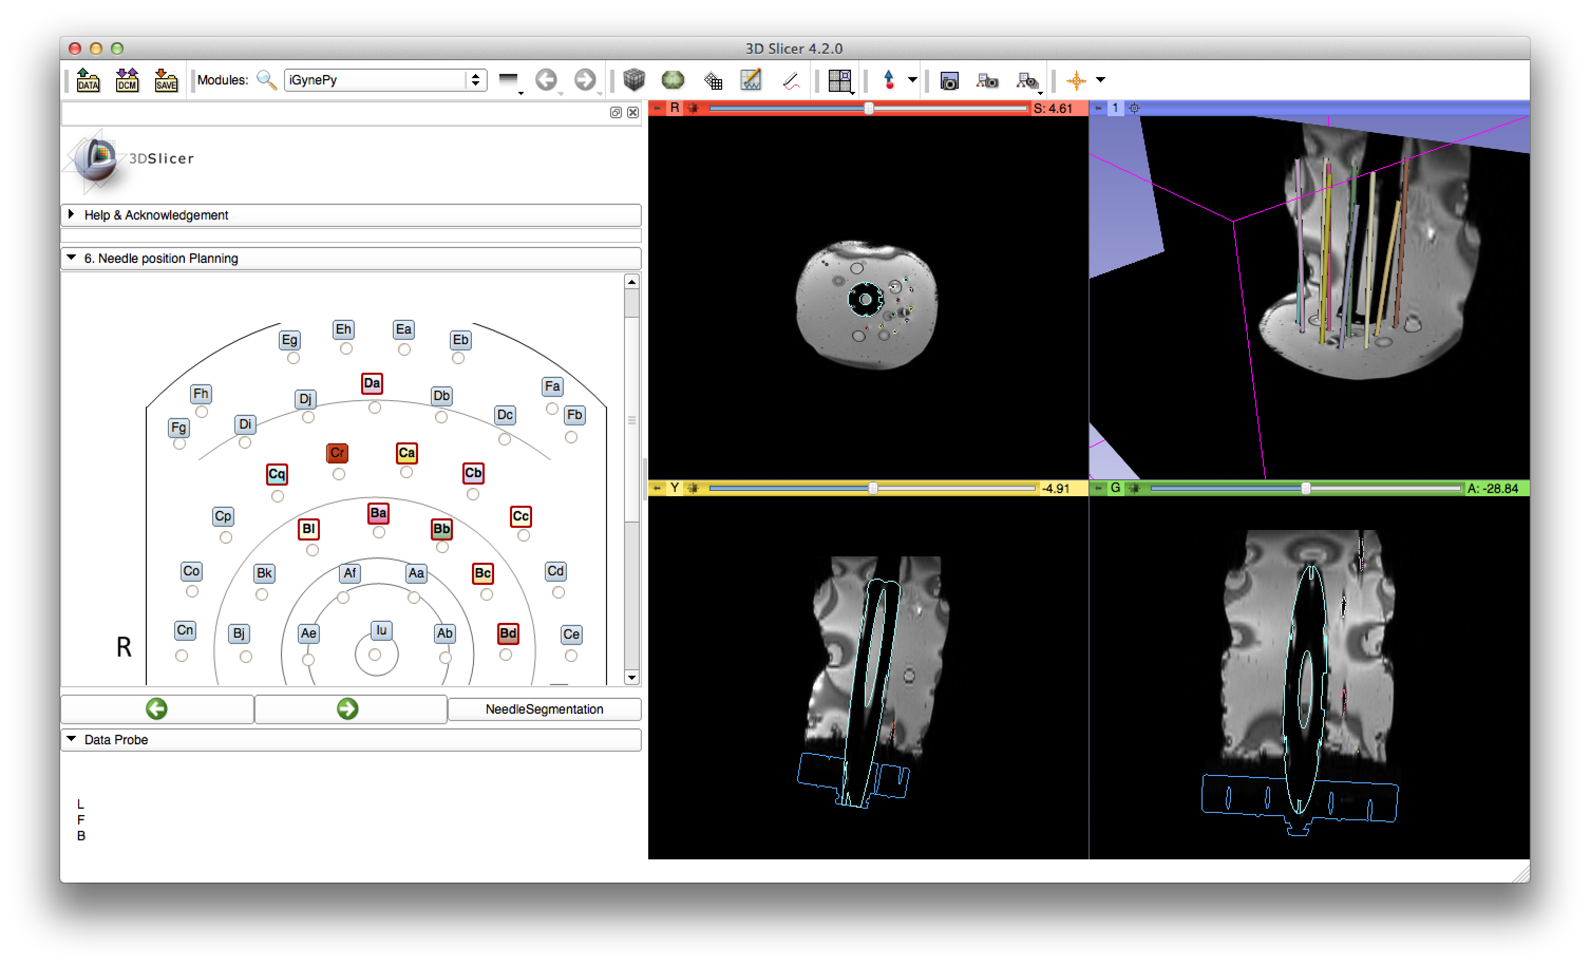Click the Ca needle label
The image size is (1590, 966).
tap(406, 452)
